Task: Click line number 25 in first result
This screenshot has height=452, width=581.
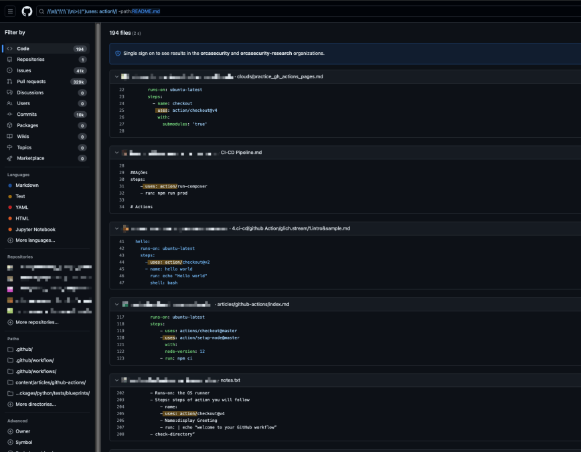Action: [122, 110]
